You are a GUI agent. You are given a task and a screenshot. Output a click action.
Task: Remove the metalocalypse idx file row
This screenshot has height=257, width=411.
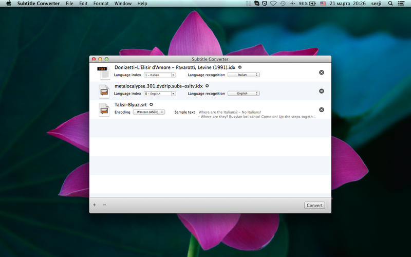point(322,91)
